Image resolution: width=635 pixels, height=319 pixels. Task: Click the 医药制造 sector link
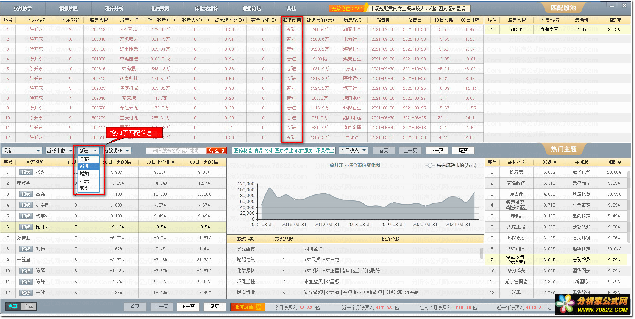(243, 151)
